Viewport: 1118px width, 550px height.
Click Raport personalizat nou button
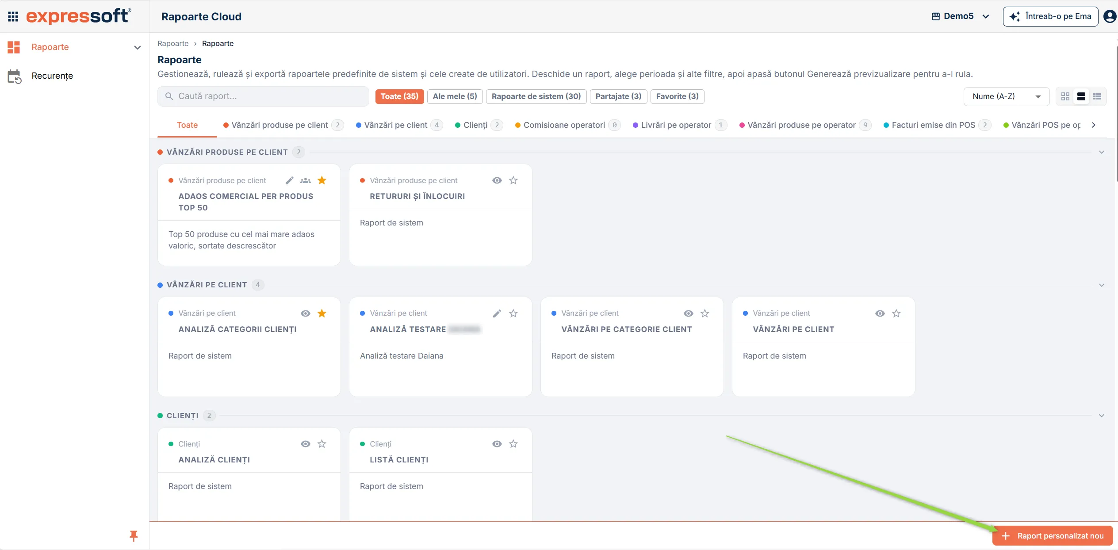tap(1053, 536)
